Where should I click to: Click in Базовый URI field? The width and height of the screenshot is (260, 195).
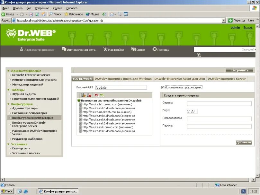[121, 87]
